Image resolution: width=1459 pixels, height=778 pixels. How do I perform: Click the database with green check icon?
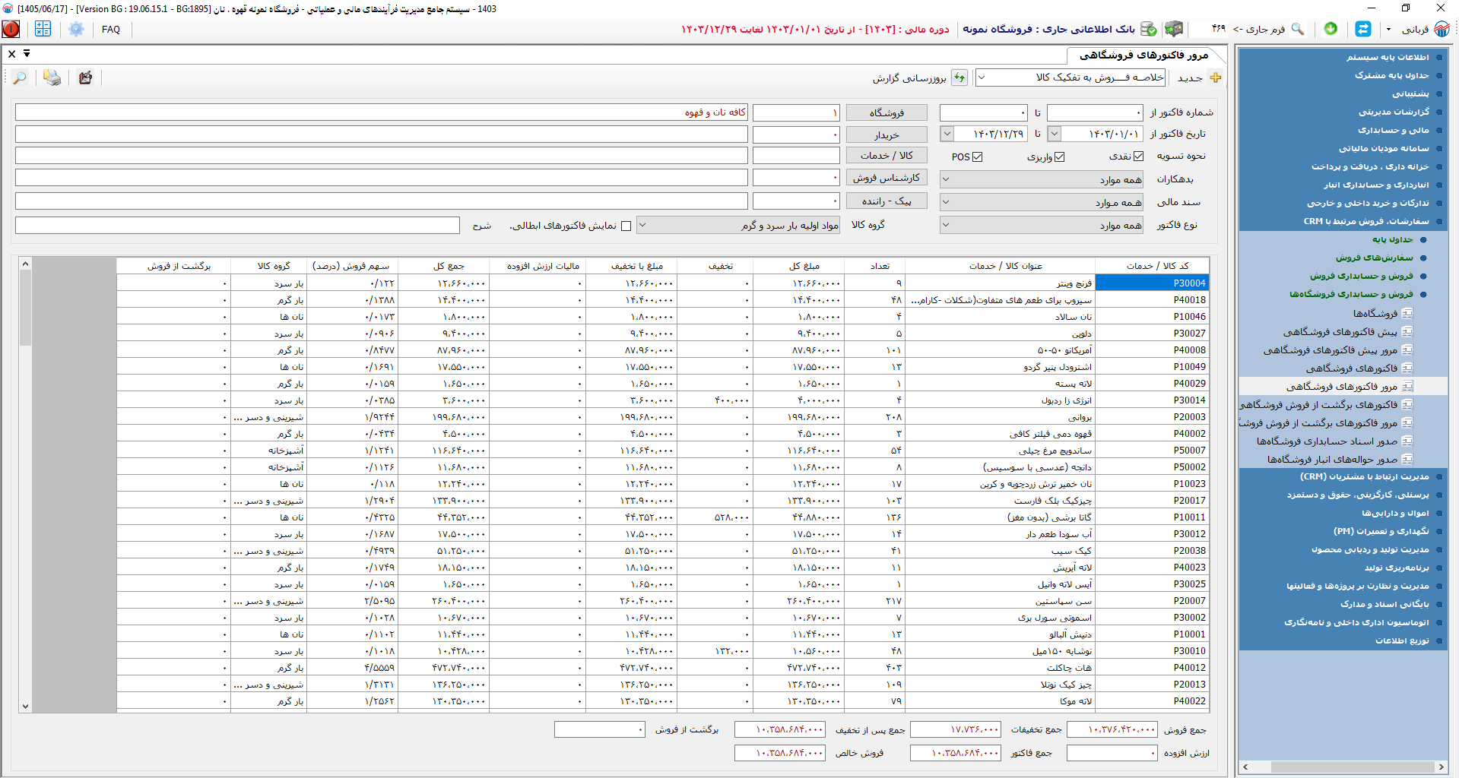pos(1148,29)
